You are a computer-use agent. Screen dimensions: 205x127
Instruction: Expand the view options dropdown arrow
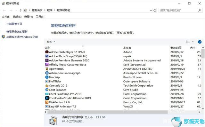click(193, 42)
